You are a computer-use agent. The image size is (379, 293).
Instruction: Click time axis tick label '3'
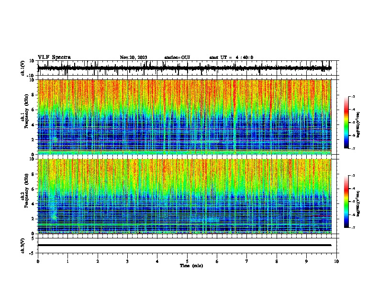click(127, 261)
